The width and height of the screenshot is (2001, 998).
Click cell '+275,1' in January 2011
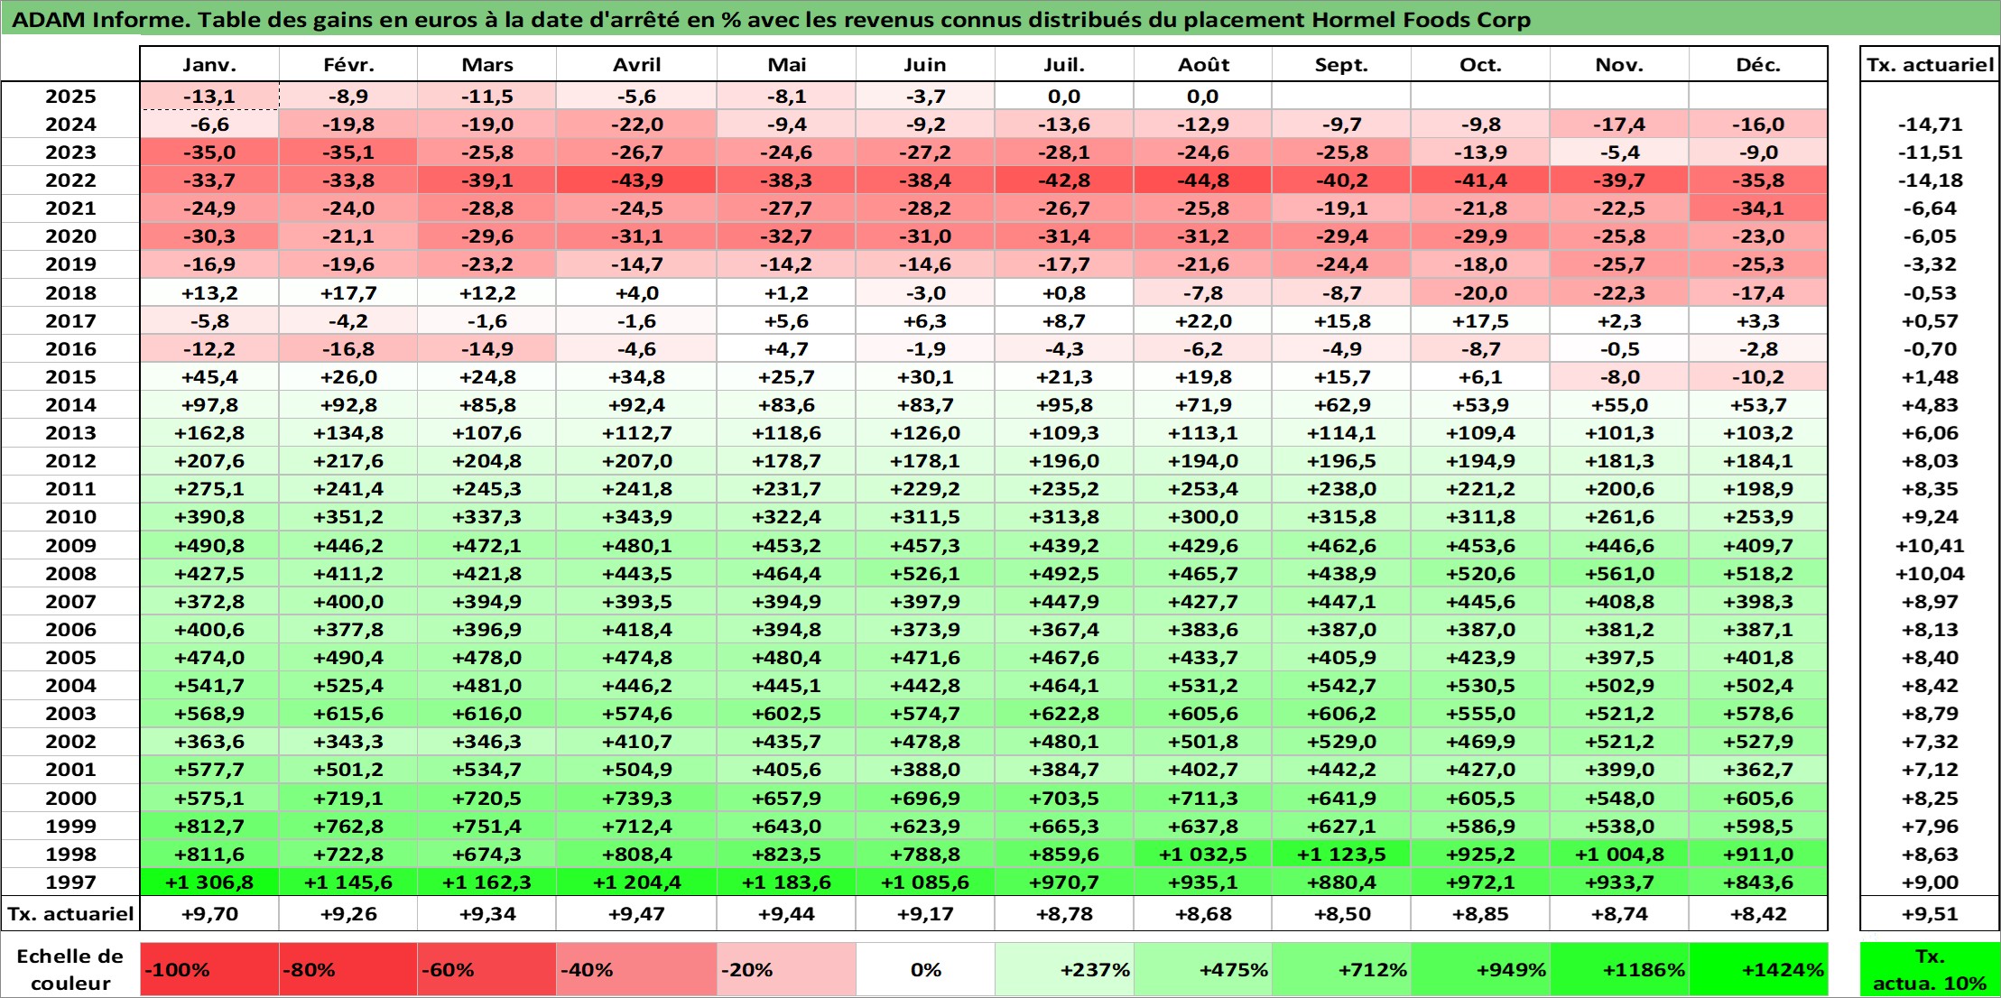[x=209, y=489]
